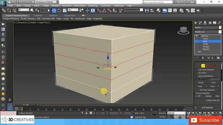Open the Modifiers menu

[56, 6]
